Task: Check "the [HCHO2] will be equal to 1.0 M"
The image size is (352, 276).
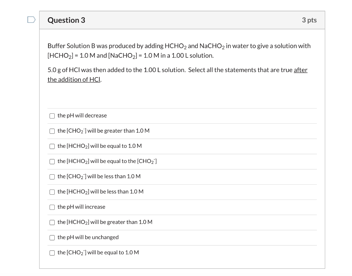Action: click(x=52, y=146)
